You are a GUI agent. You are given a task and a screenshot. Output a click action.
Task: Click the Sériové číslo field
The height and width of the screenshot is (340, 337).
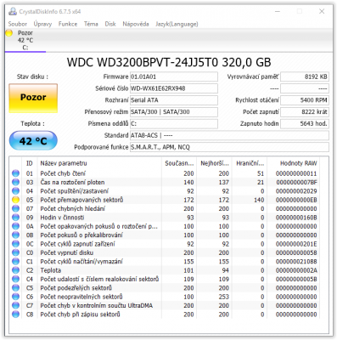click(174, 88)
